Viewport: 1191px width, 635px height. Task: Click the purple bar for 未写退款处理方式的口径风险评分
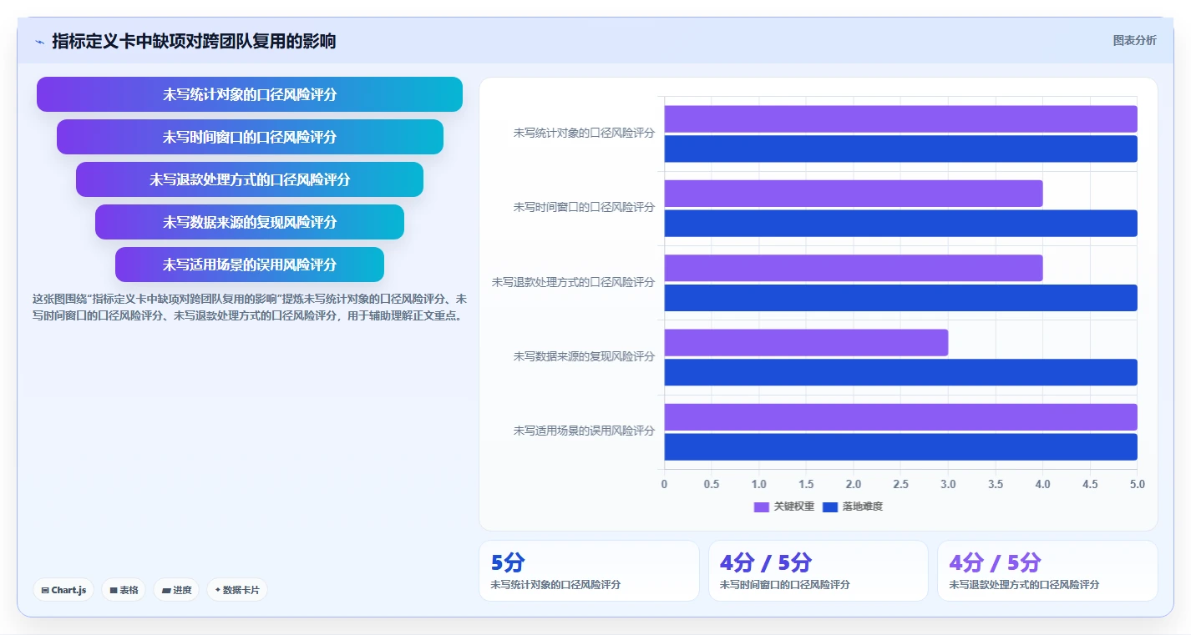click(x=854, y=268)
